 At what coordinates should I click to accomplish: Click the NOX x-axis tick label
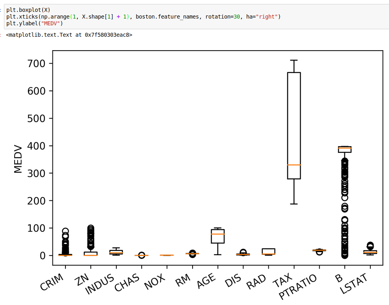155,281
